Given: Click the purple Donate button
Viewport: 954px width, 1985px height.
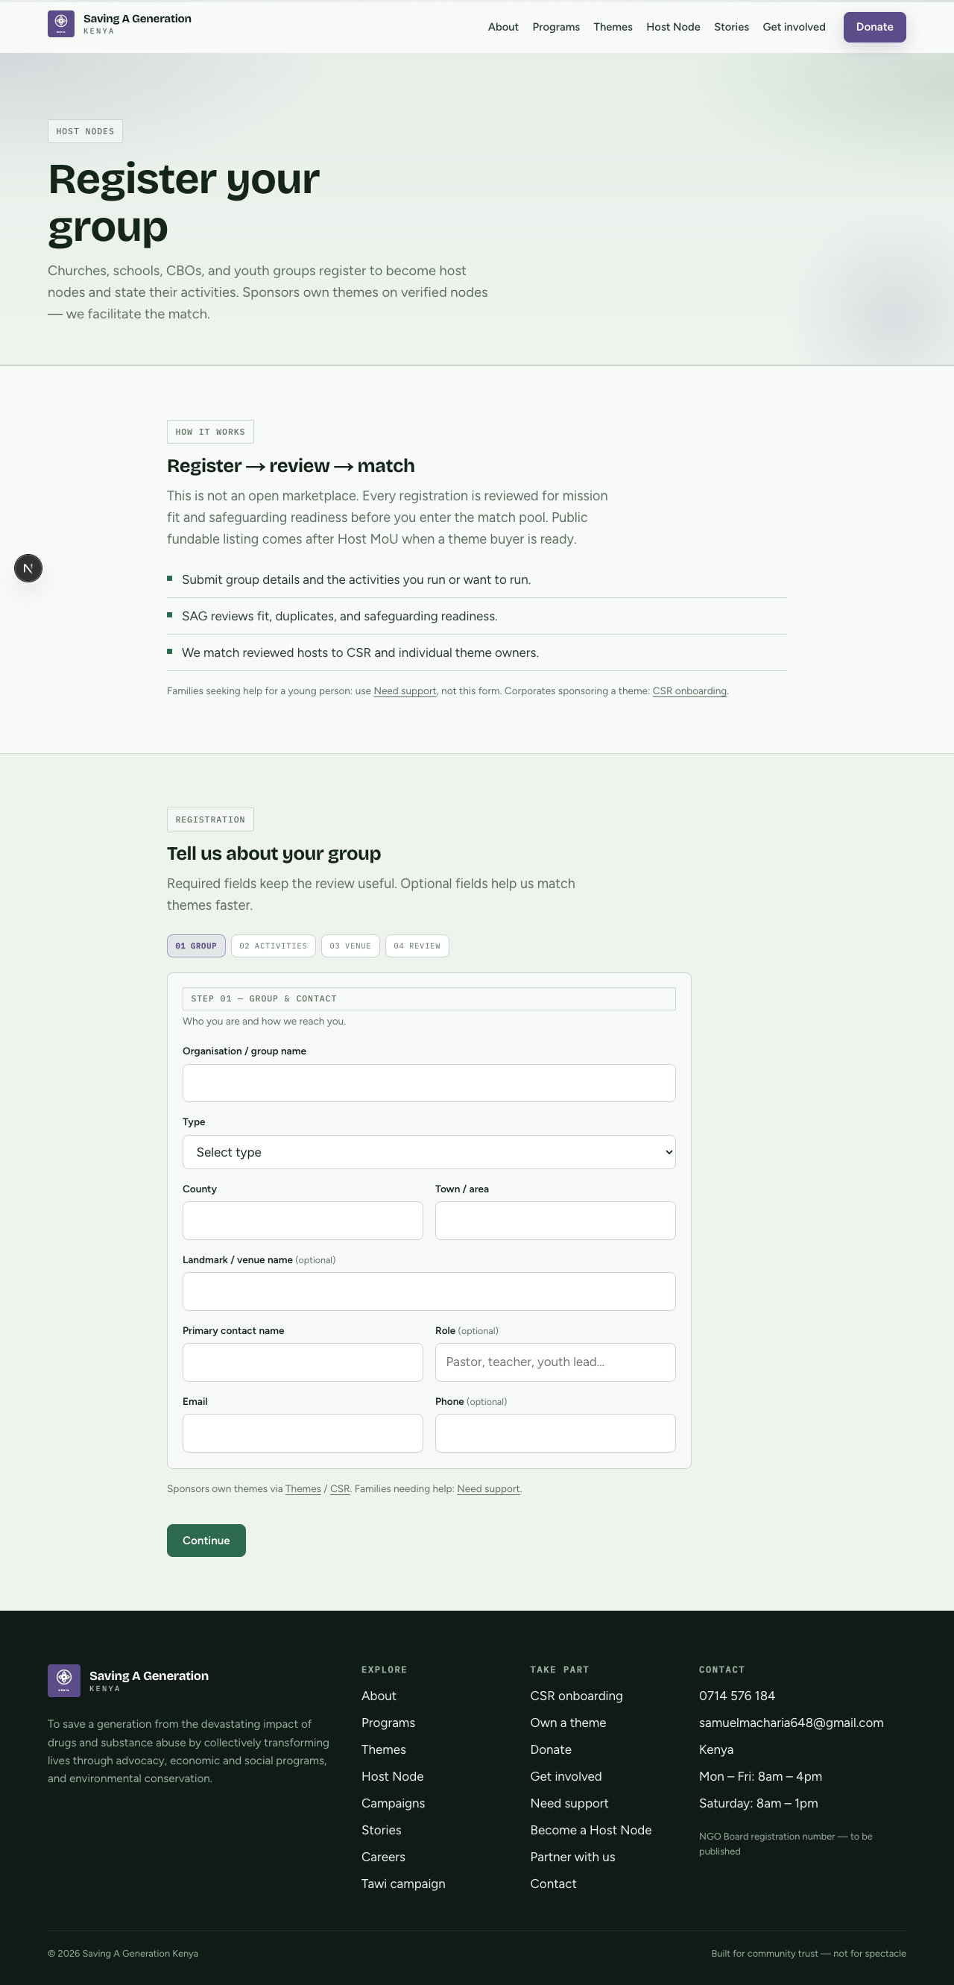Looking at the screenshot, I should tap(875, 27).
